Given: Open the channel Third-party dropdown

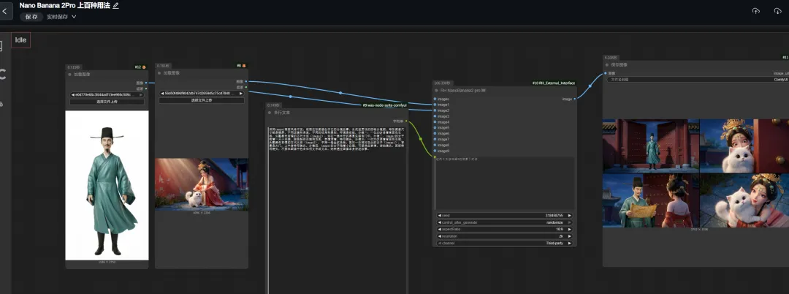Looking at the screenshot, I should coord(505,243).
